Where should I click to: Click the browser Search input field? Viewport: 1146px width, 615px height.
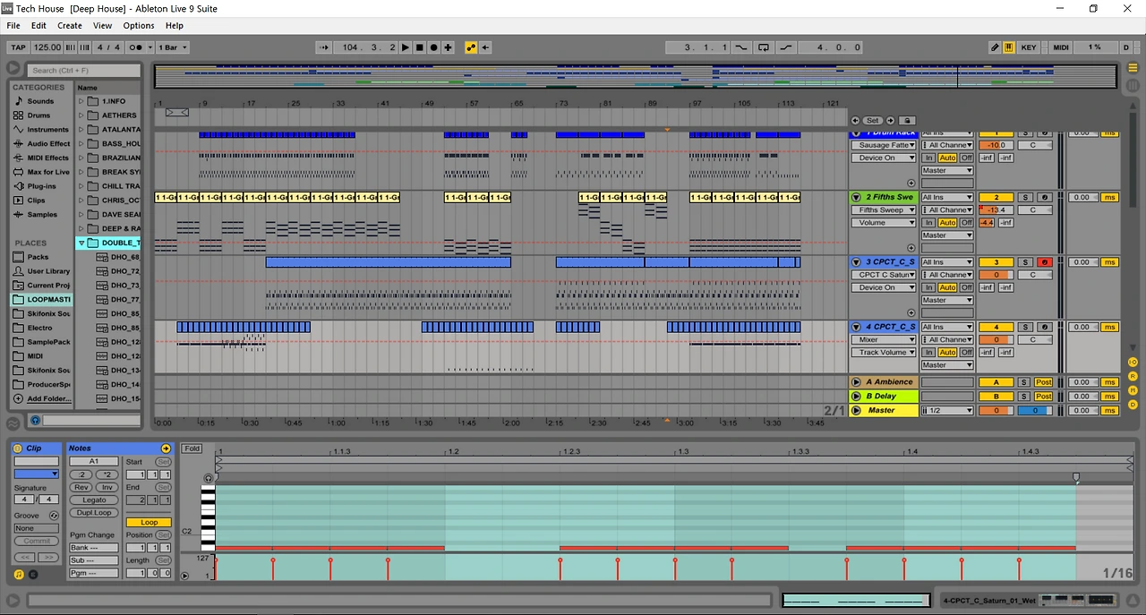pos(82,70)
